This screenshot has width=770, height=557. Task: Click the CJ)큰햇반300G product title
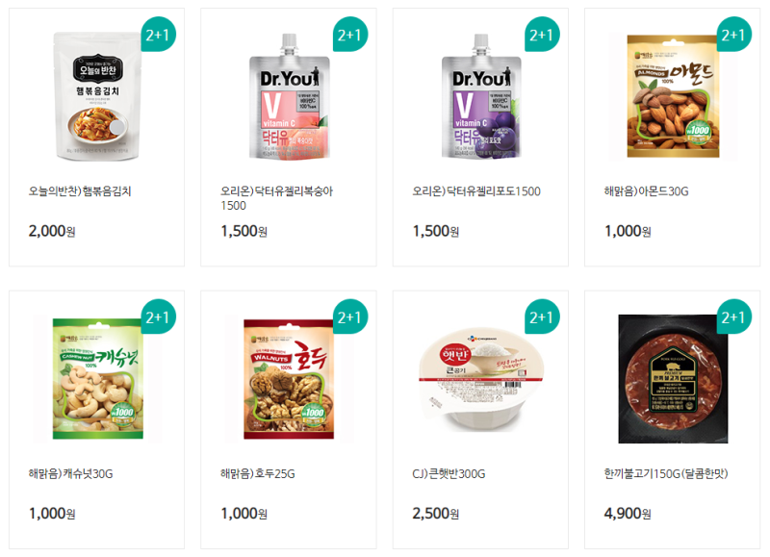[449, 473]
